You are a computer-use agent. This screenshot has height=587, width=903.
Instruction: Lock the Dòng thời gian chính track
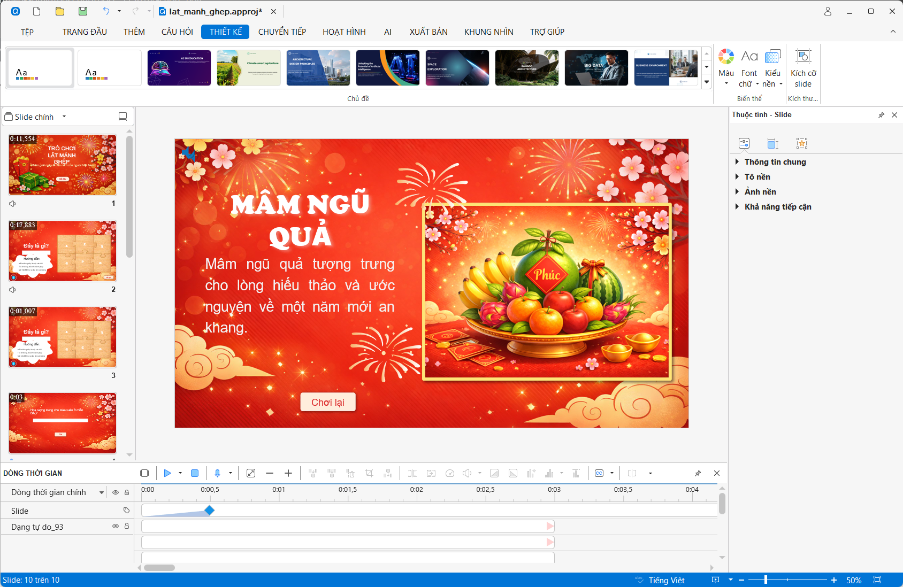click(127, 492)
